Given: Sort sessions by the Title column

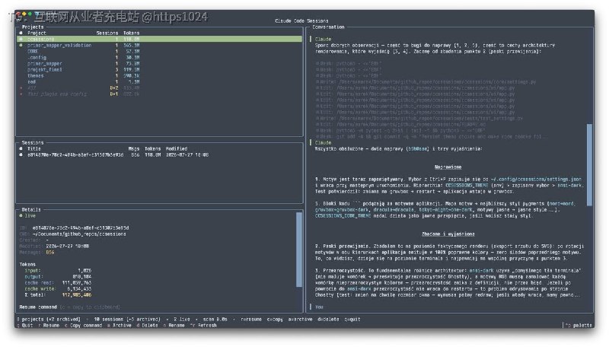Looking at the screenshot, I should pos(33,148).
